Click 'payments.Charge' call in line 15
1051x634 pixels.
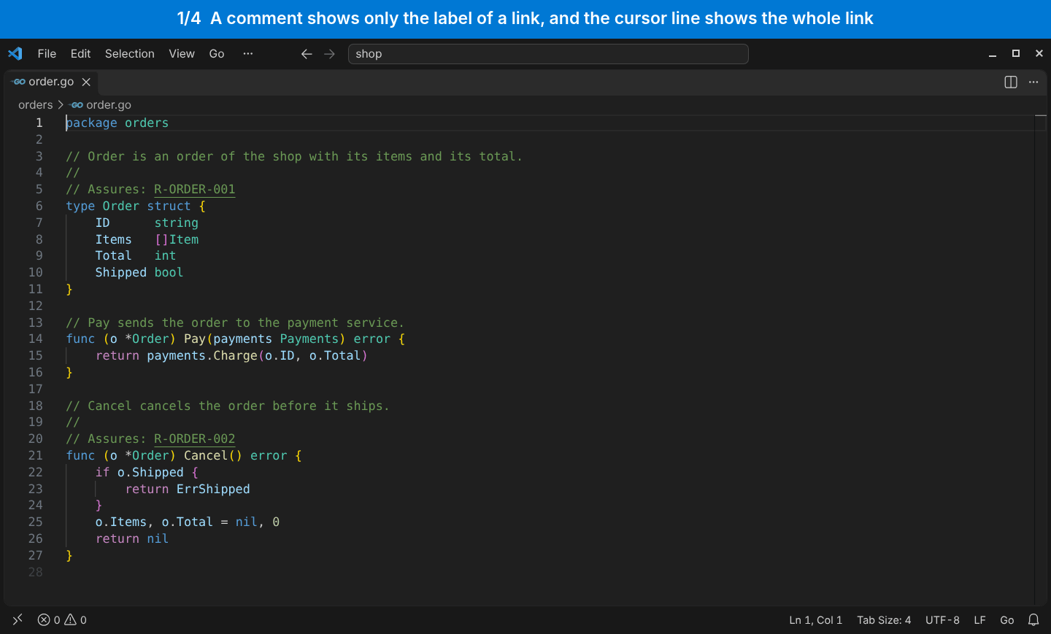click(202, 356)
